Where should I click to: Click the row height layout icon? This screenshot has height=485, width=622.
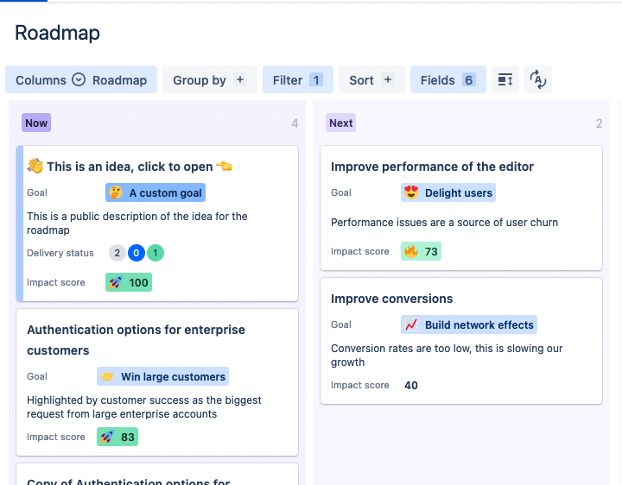[x=505, y=79]
